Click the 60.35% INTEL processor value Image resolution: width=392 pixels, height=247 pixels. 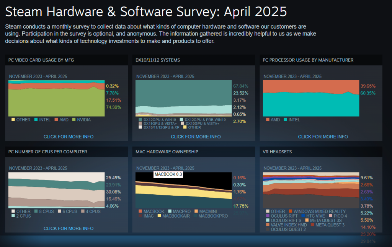368,93
